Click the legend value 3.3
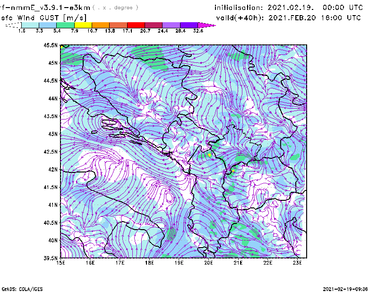The height and width of the screenshot is (292, 378). click(x=39, y=31)
